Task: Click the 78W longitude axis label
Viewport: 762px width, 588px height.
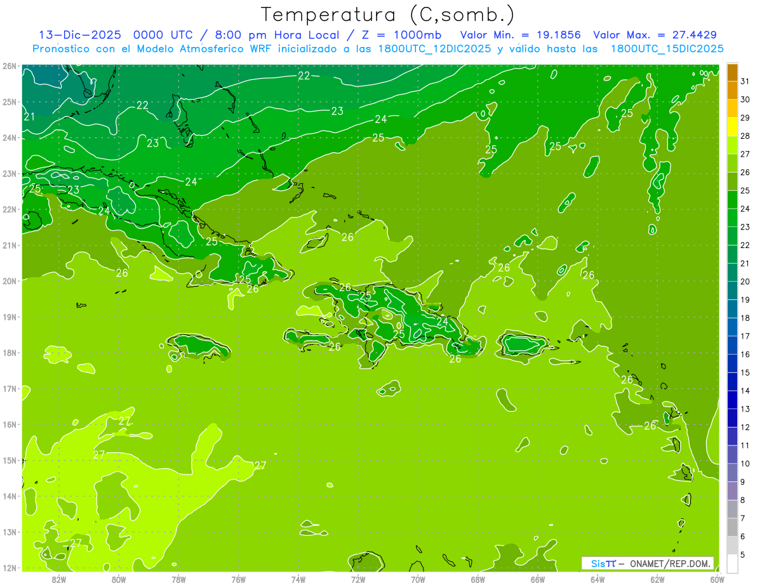Action: (178, 580)
